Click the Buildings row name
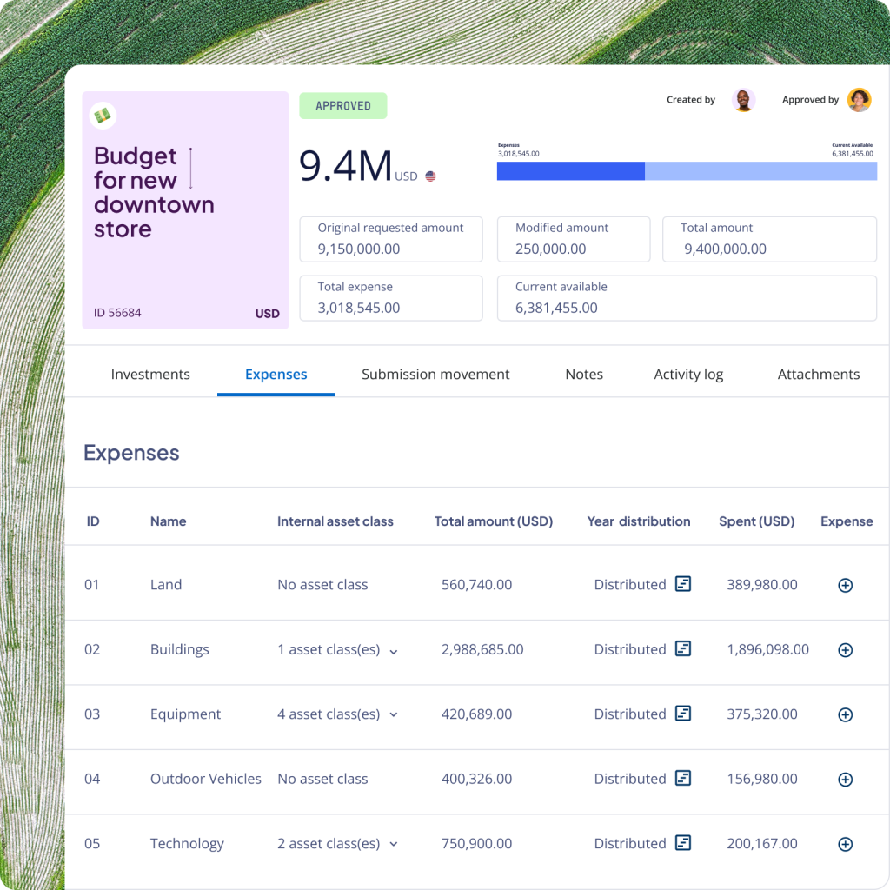 179,649
